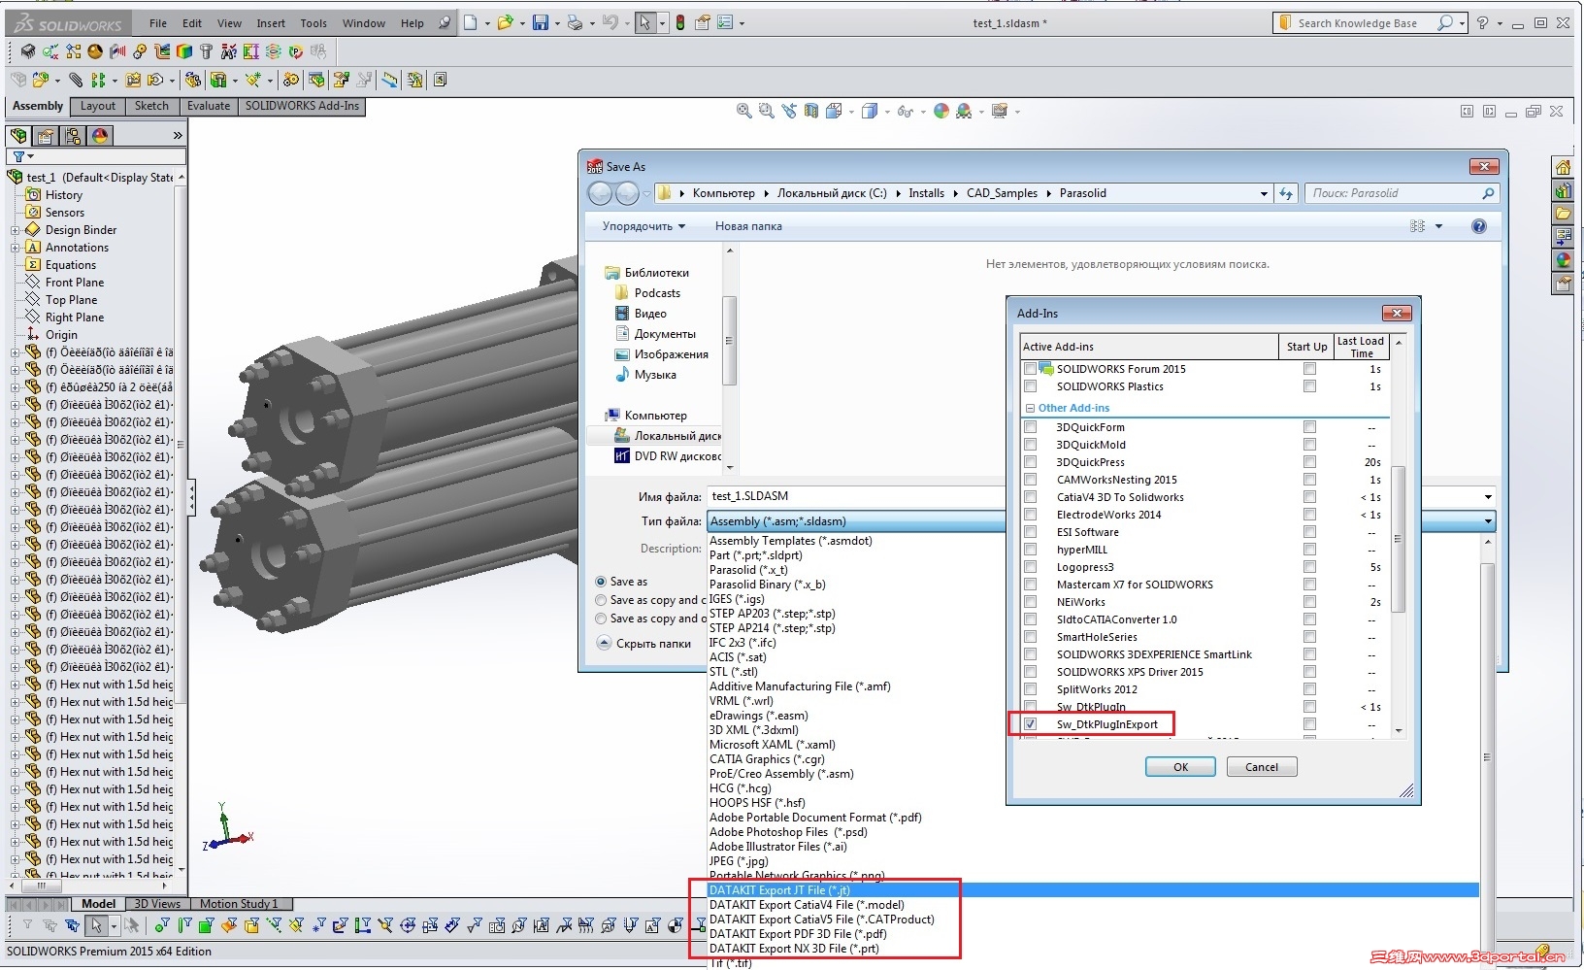Click the Select cursor tool icon
This screenshot has width=1584, height=970.
(644, 22)
